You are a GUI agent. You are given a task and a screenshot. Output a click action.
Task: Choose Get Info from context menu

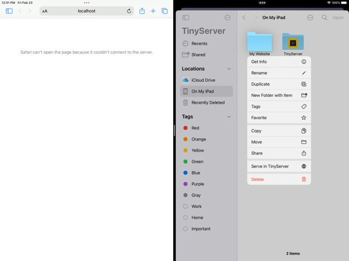point(279,62)
